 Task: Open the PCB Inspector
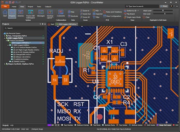pos(98,14)
